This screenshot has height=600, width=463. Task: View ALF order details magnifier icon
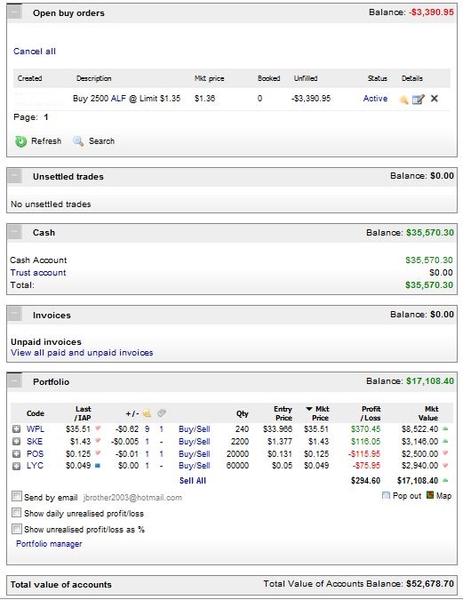coord(403,100)
